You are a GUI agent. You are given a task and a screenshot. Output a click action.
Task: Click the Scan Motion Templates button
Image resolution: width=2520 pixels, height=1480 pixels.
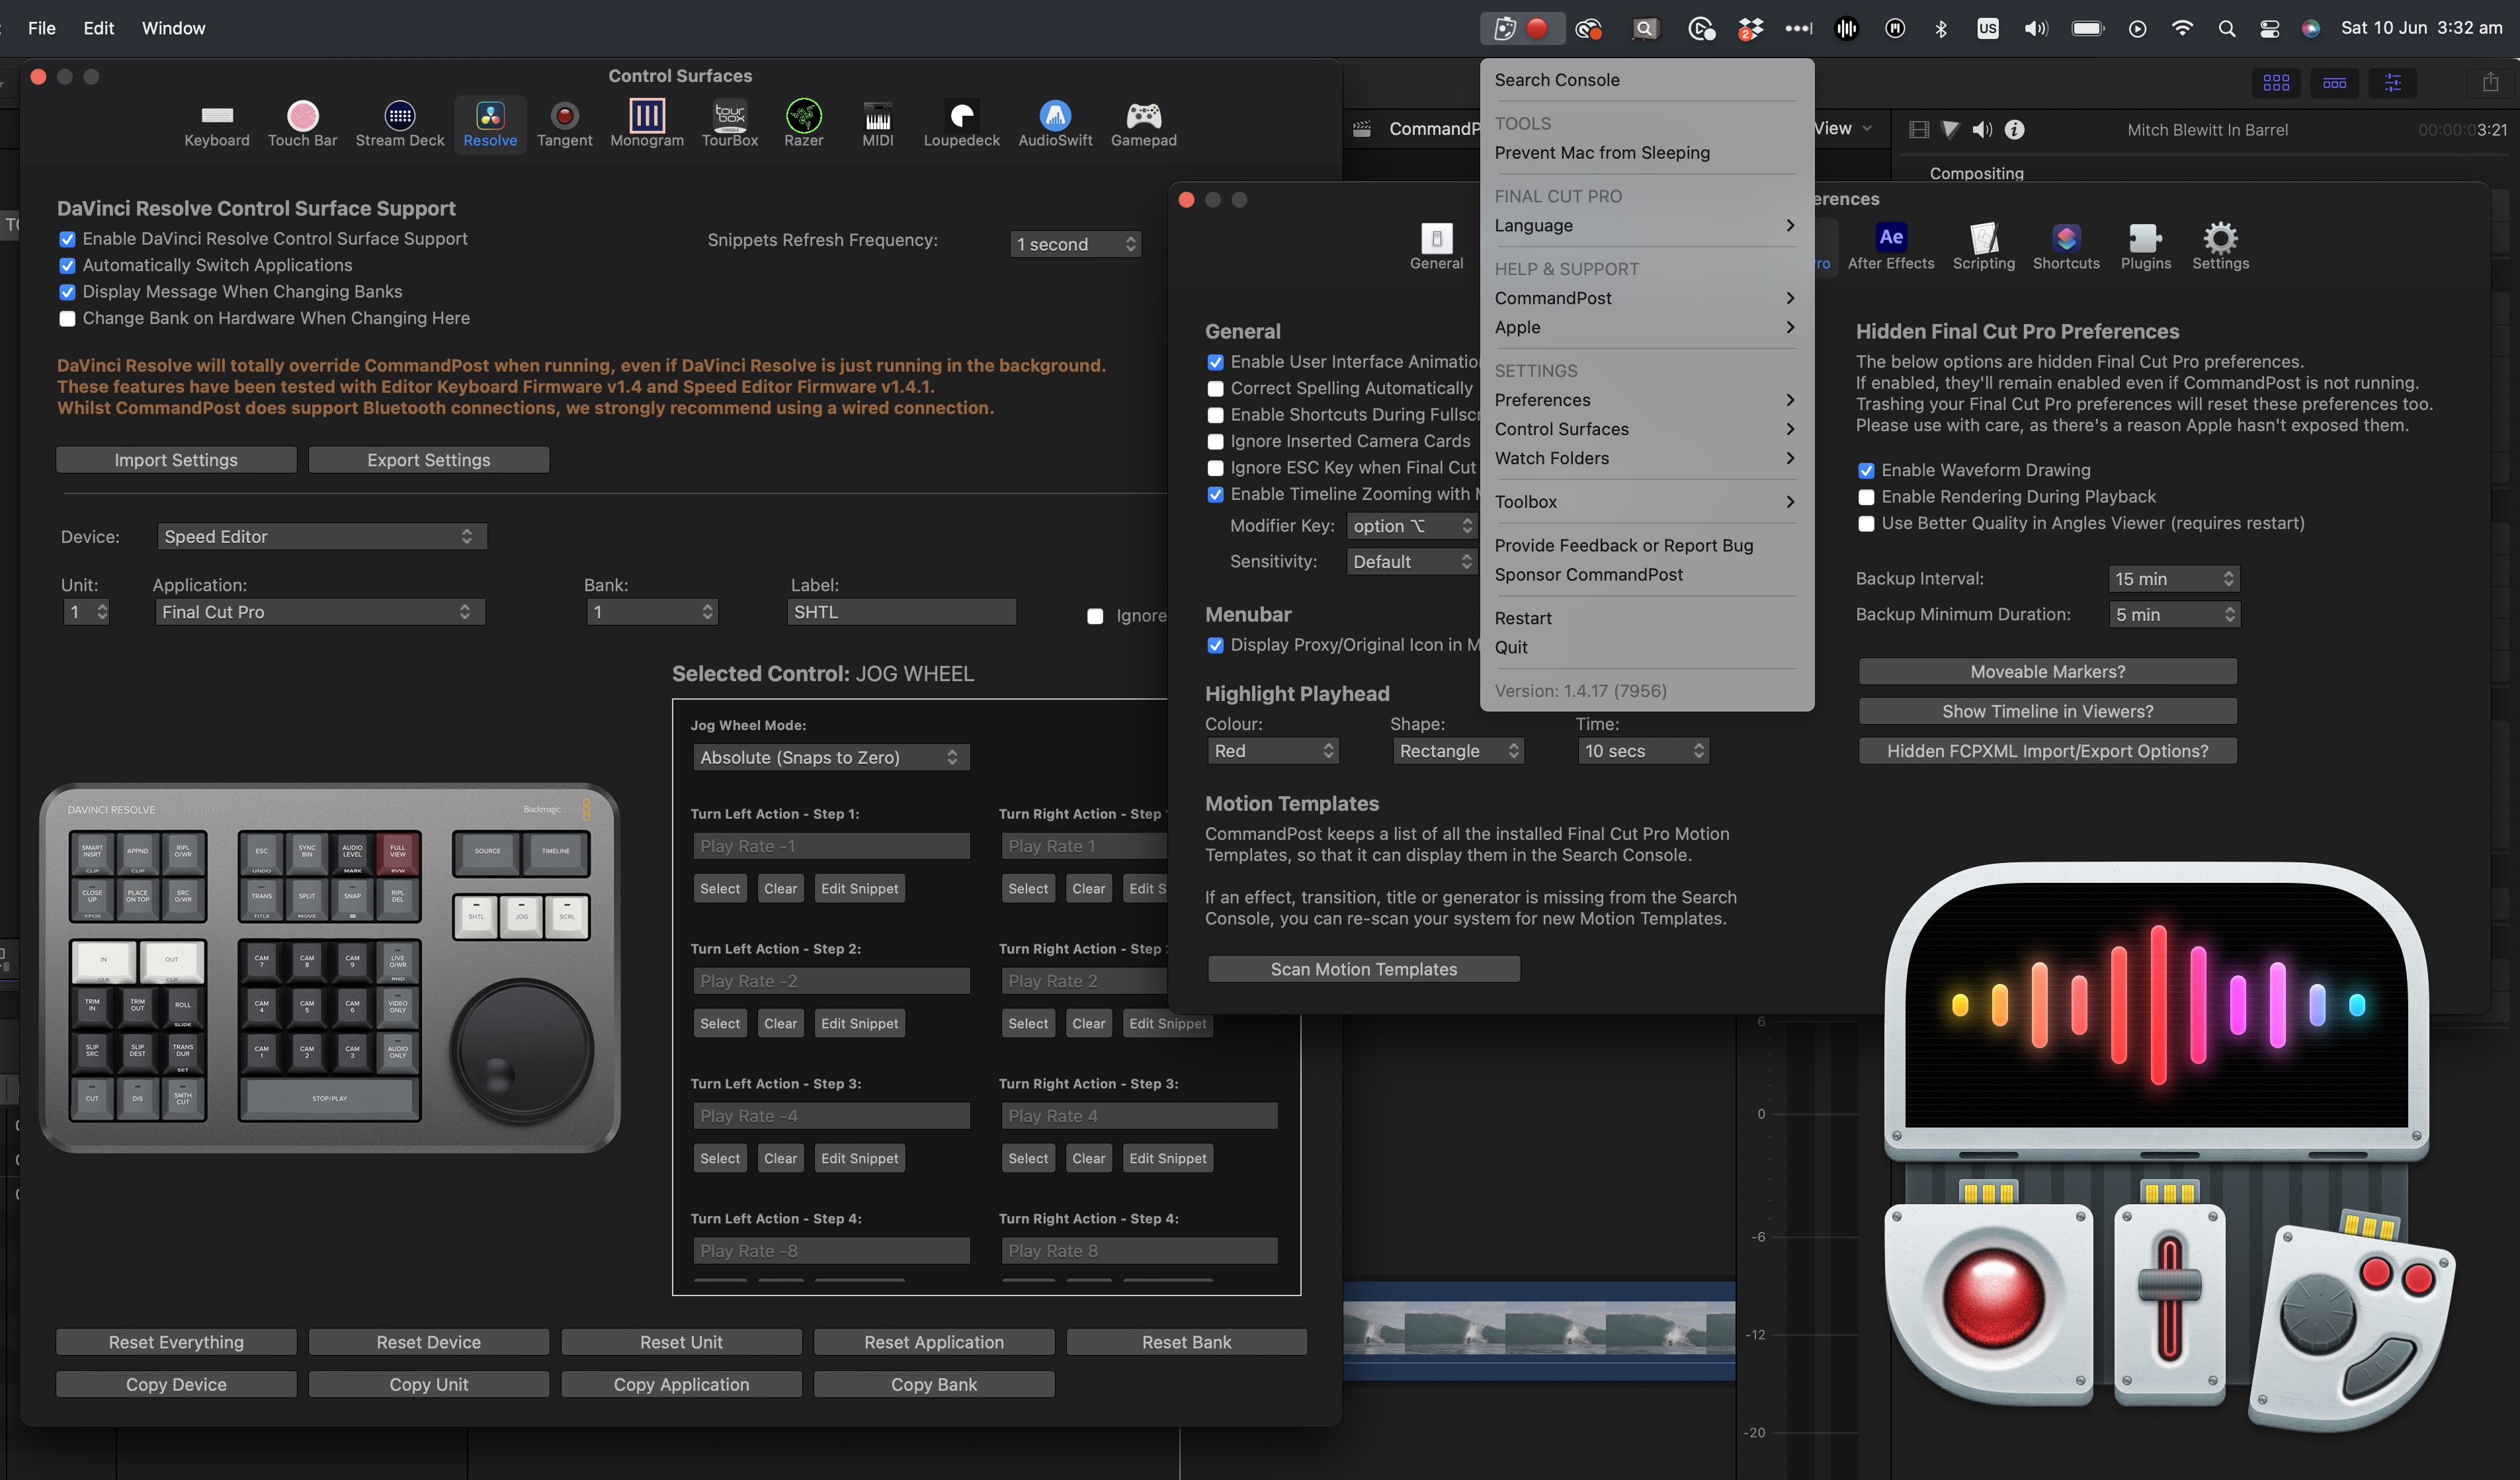click(x=1363, y=969)
